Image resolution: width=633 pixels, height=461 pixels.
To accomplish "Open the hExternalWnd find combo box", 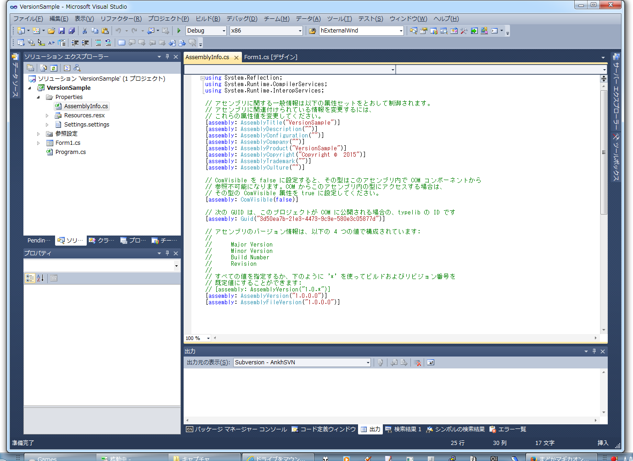I will point(401,31).
